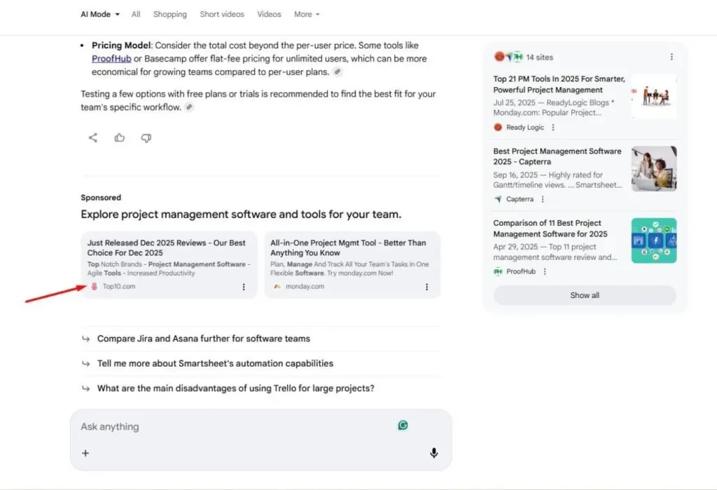
Task: Open options menu next to Ready Logic
Action: pos(553,128)
